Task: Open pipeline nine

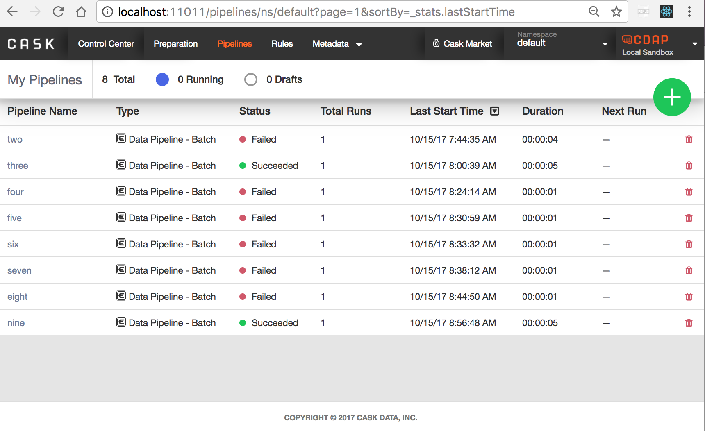Action: coord(16,323)
